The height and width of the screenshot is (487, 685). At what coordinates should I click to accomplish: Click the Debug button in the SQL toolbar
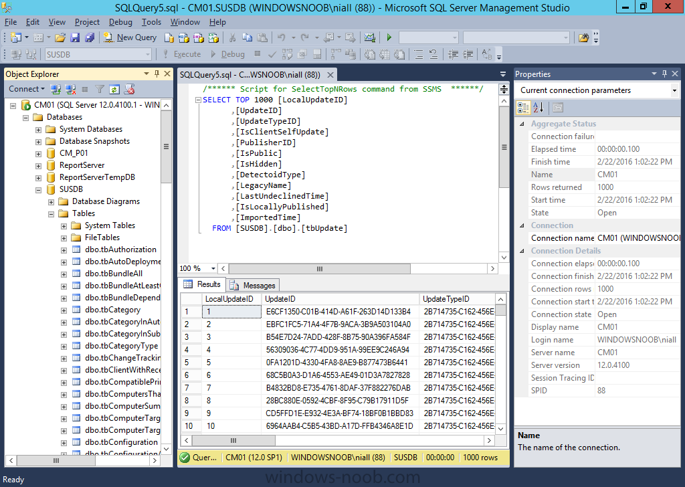tap(227, 55)
